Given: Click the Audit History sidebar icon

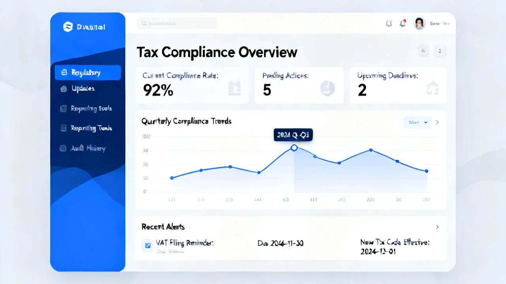Looking at the screenshot, I should (x=63, y=149).
